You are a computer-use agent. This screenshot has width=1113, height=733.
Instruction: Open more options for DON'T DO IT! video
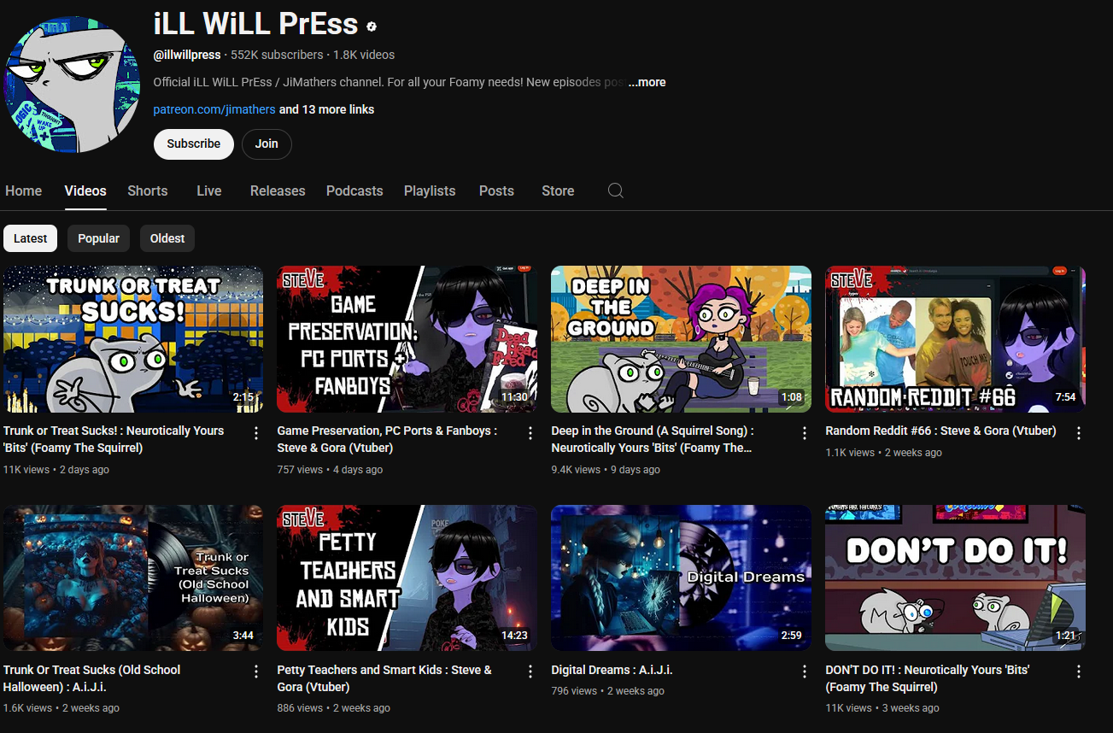tap(1079, 672)
